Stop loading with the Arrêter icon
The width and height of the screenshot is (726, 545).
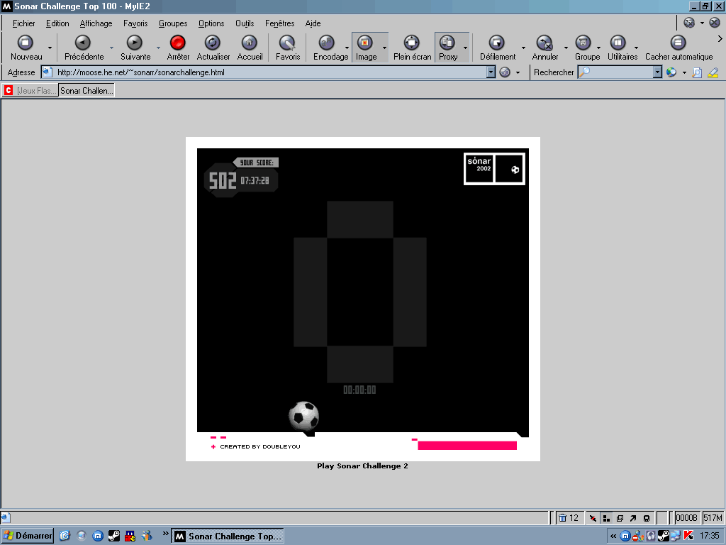tap(178, 43)
